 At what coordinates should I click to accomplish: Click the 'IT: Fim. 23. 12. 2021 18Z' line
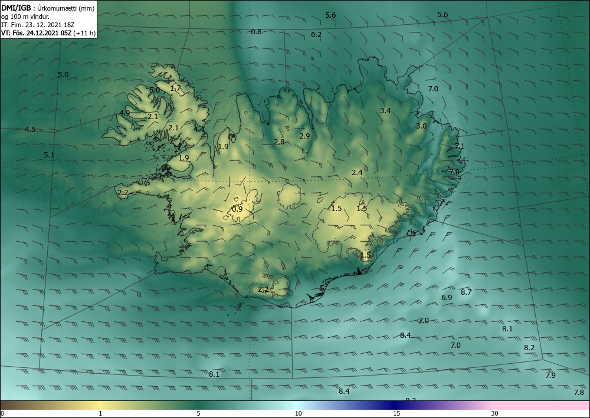pyautogui.click(x=38, y=24)
